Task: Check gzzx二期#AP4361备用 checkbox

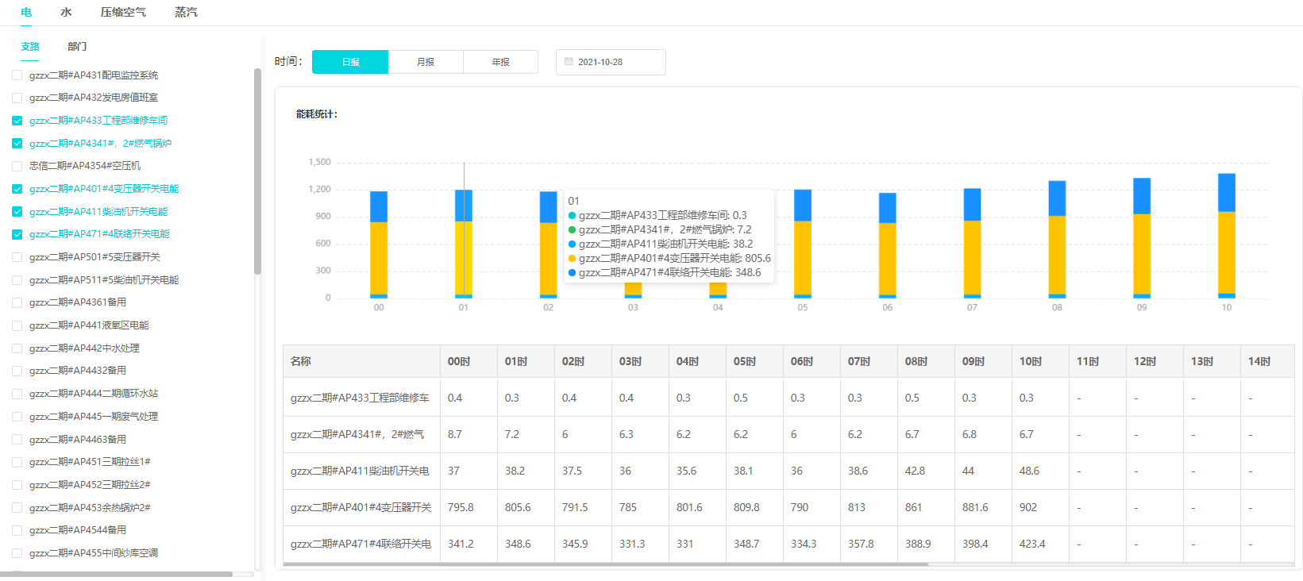Action: [x=17, y=302]
